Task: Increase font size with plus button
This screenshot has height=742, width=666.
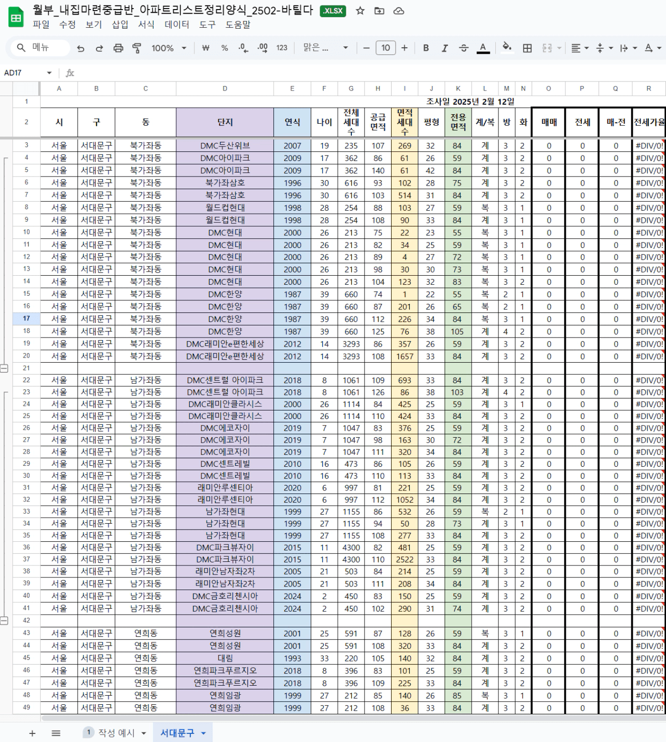Action: coord(405,48)
